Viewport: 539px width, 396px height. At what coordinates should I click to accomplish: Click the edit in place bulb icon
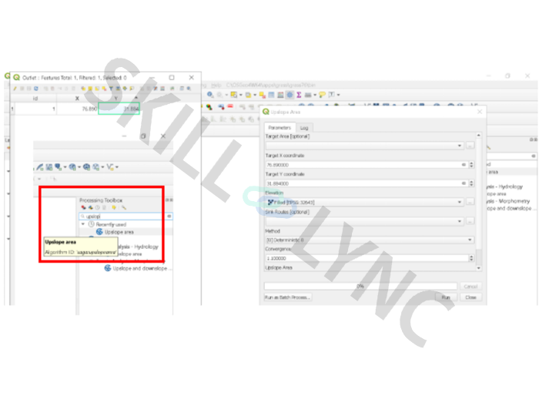click(x=114, y=207)
